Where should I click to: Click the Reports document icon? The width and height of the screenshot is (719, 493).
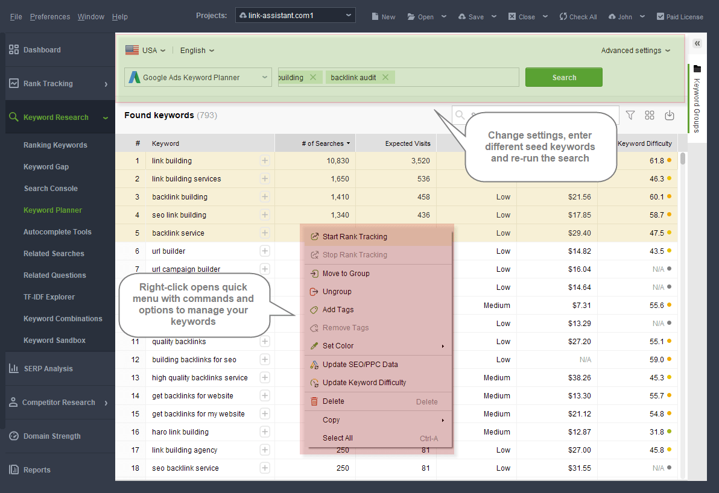coord(14,469)
